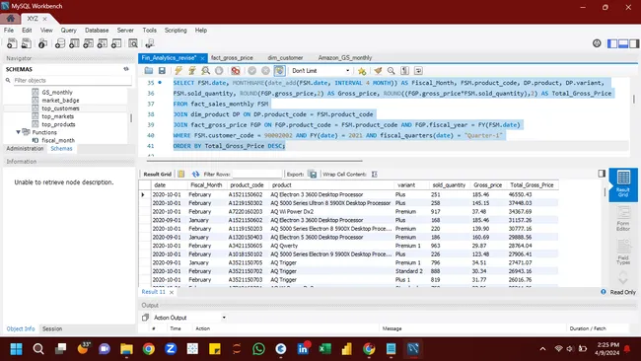Select market_badge in schema tree
641x361 pixels.
click(x=60, y=101)
